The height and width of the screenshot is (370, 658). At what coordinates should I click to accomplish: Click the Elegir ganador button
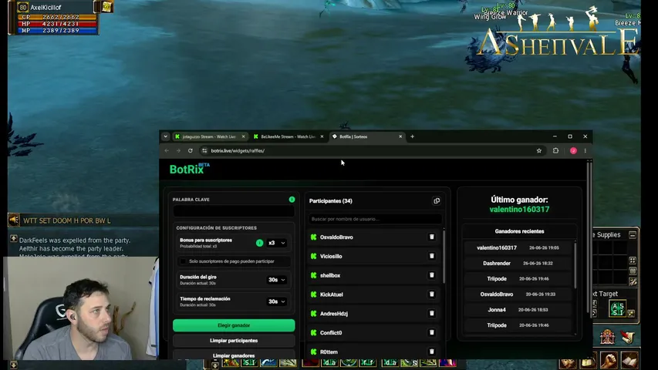click(x=234, y=325)
